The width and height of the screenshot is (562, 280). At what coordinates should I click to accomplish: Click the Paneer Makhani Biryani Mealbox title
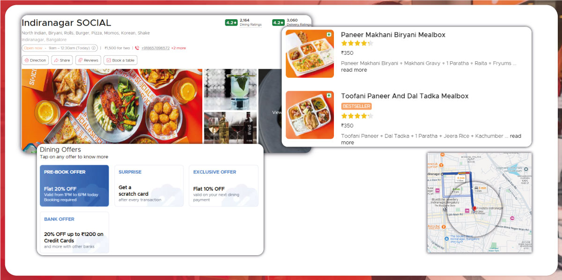pos(393,35)
